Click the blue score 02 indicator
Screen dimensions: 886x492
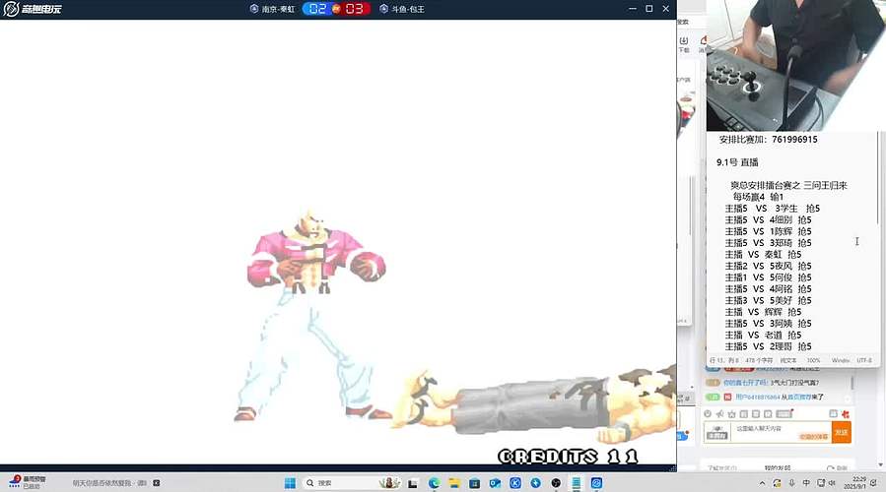pos(317,9)
